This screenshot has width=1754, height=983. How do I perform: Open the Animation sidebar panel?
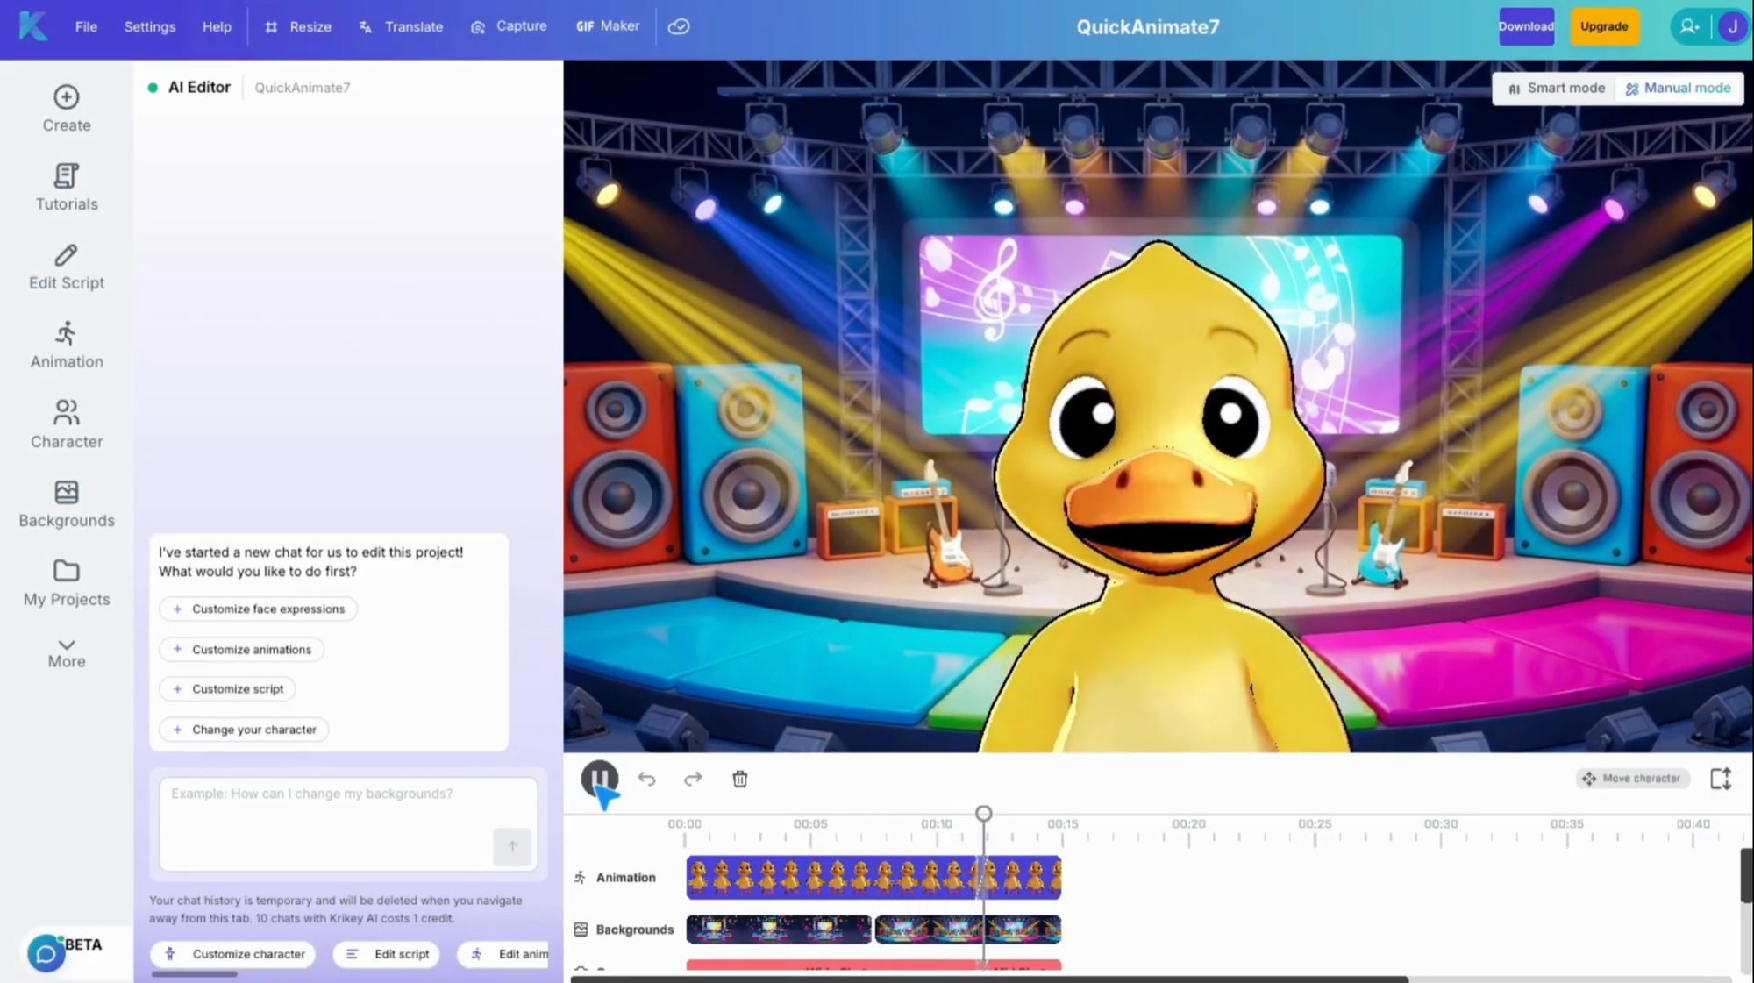coord(67,345)
